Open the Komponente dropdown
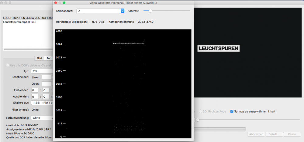 [x=100, y=11]
